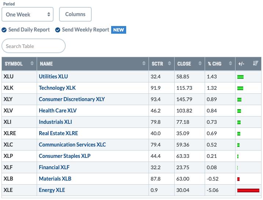263x200 pixels.
Task: Sort table by SCTR column arrows
Action: 169,63
